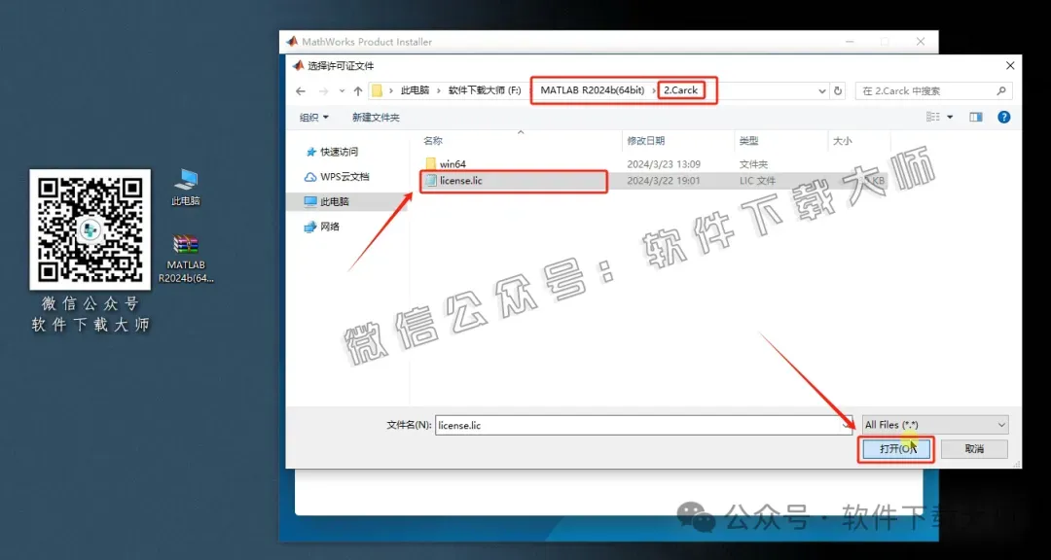Click the license.lic file icon
The height and width of the screenshot is (560, 1051).
(431, 181)
